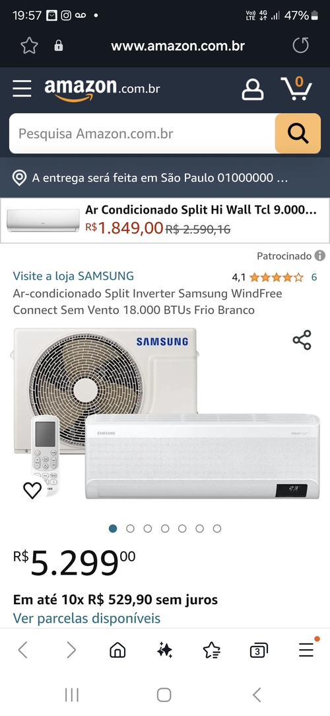Open the sponsored TCL air conditioner ad
330x716 pixels.
[165, 221]
